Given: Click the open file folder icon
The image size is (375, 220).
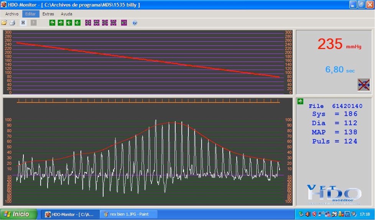Looking at the screenshot, I should click(4, 23).
